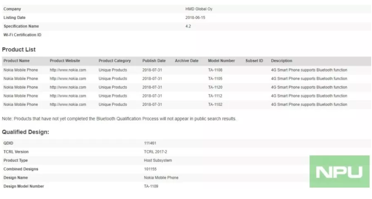Screen dimensions: 372x199
Task: Open nokia.com link in TA-1120 row
Action: point(68,87)
